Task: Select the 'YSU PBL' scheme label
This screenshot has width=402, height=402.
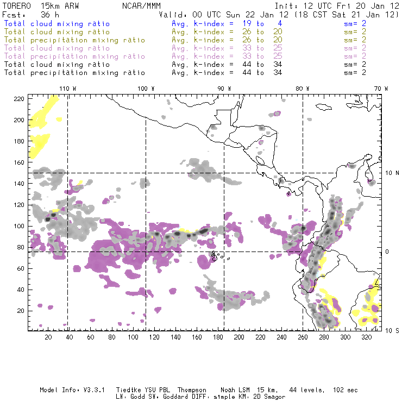Action: point(158,390)
